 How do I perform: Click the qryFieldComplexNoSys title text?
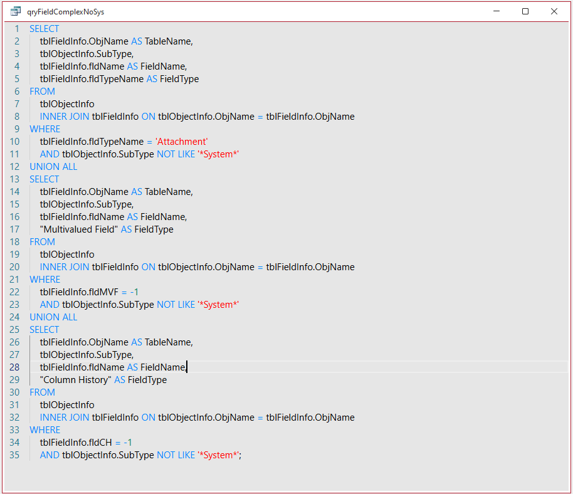pos(65,12)
